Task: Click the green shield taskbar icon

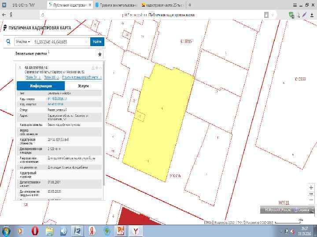Action: coord(107,231)
